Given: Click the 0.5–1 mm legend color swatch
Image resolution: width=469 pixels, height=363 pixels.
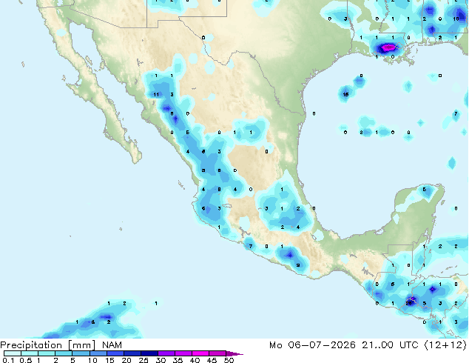Looking at the screenshot, I should 30,353.
